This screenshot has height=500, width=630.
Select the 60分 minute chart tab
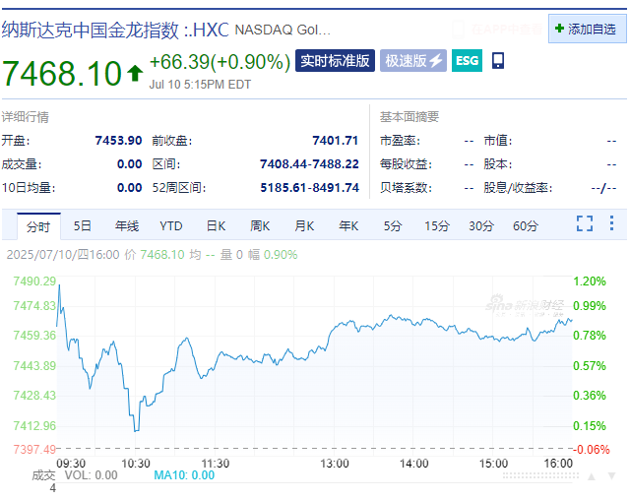tap(526, 226)
